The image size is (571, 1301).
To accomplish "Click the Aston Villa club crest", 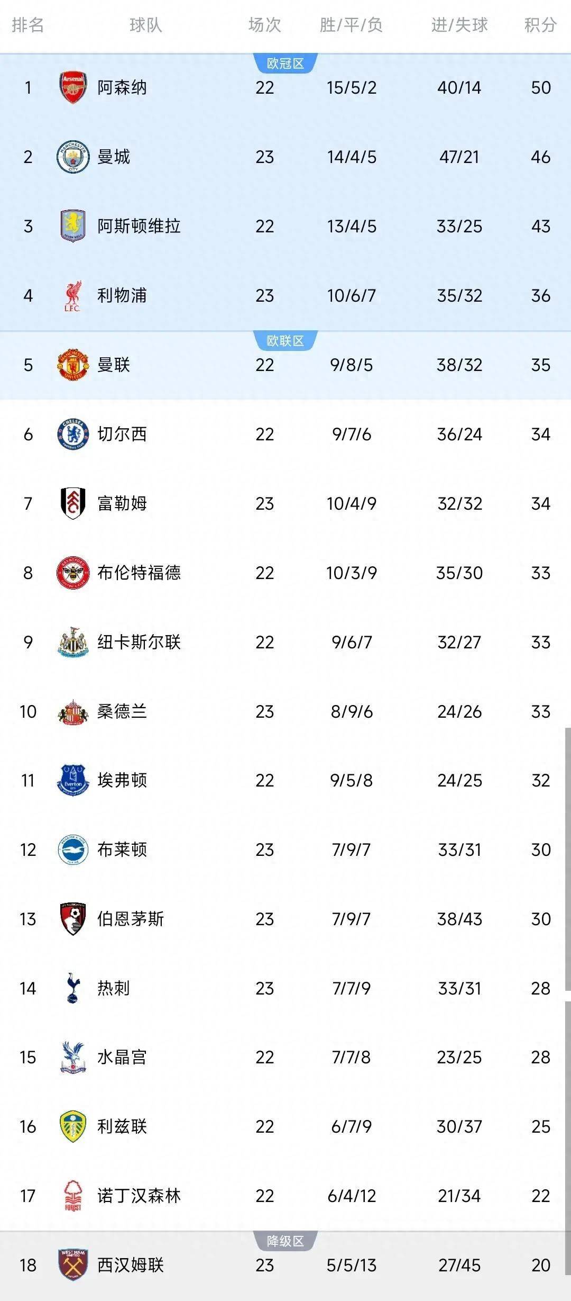I will tap(73, 226).
